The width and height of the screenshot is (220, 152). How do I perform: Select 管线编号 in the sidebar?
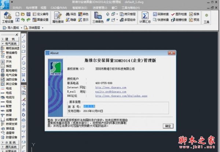[x=9, y=53]
